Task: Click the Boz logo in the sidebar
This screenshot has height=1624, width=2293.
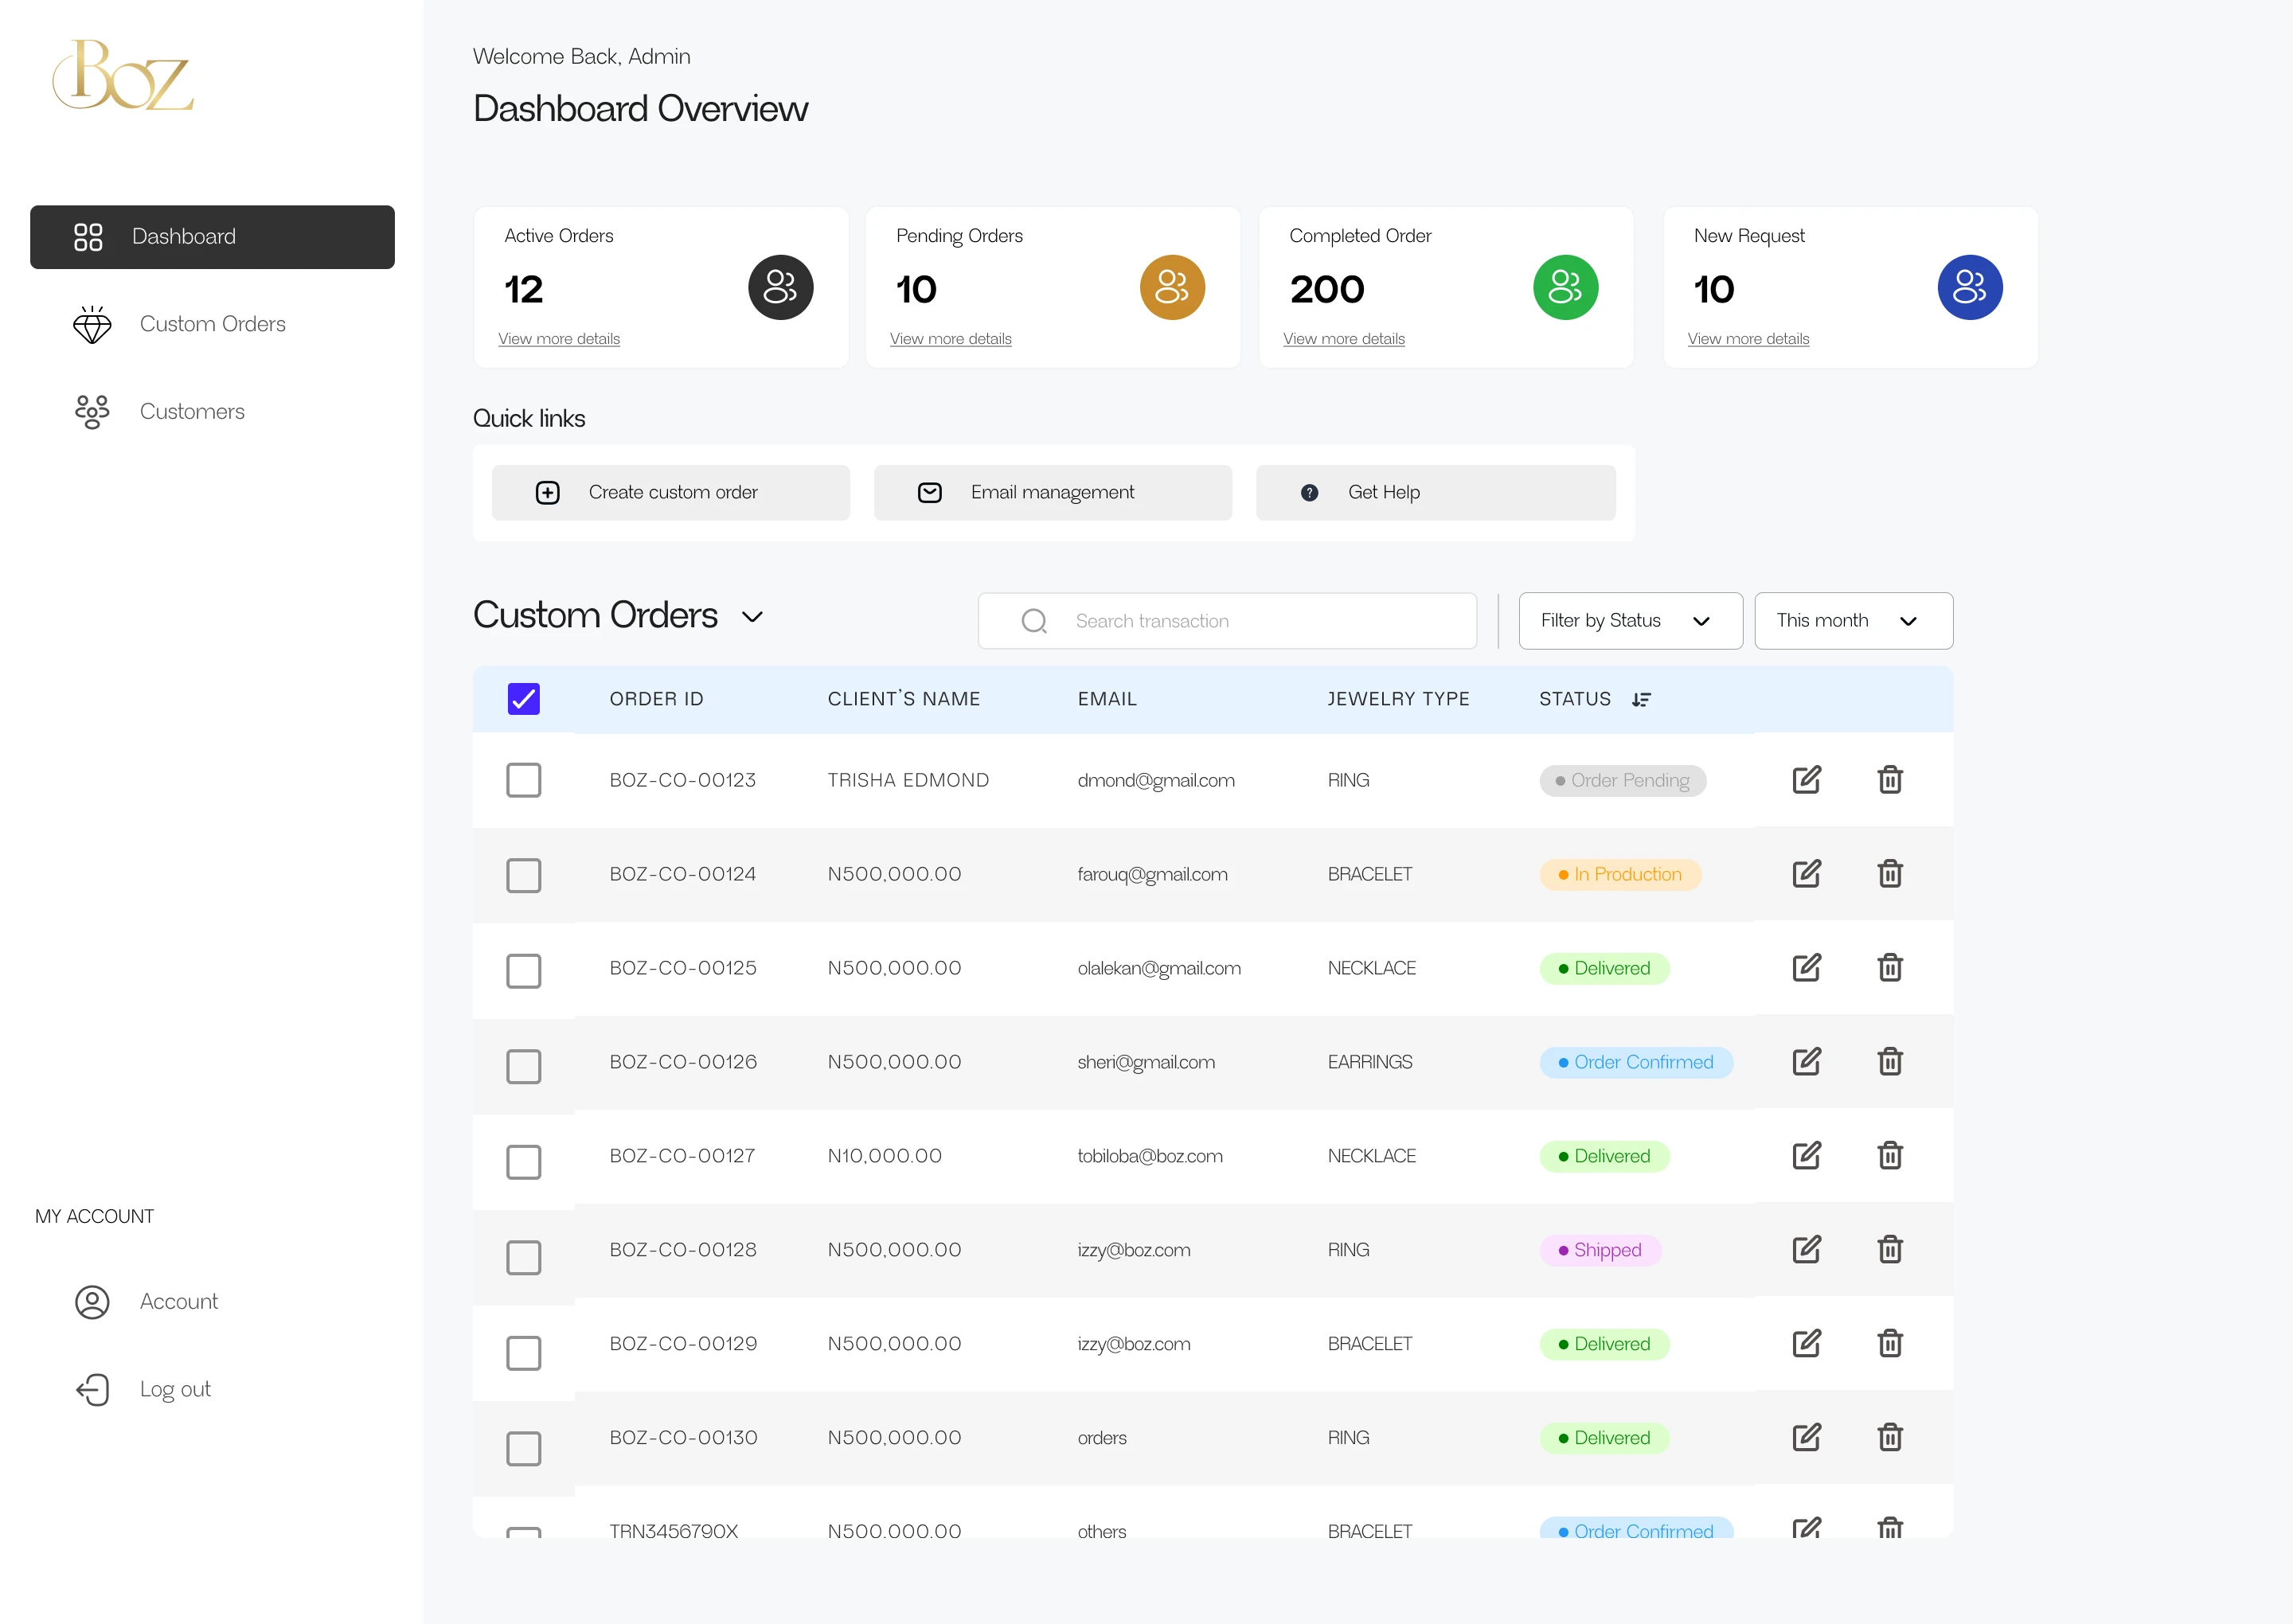Action: pos(123,75)
